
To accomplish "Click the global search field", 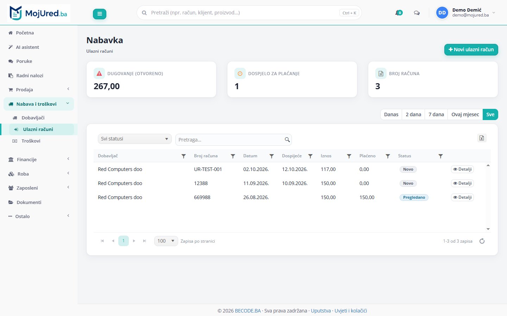I will coord(249,13).
